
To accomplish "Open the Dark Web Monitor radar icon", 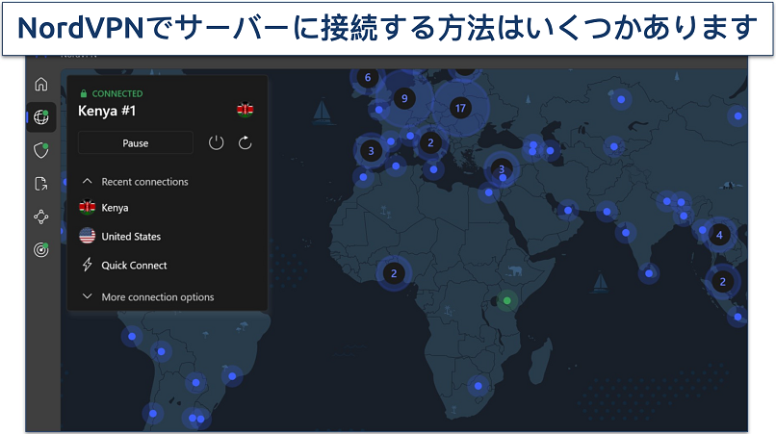I will 40,250.
